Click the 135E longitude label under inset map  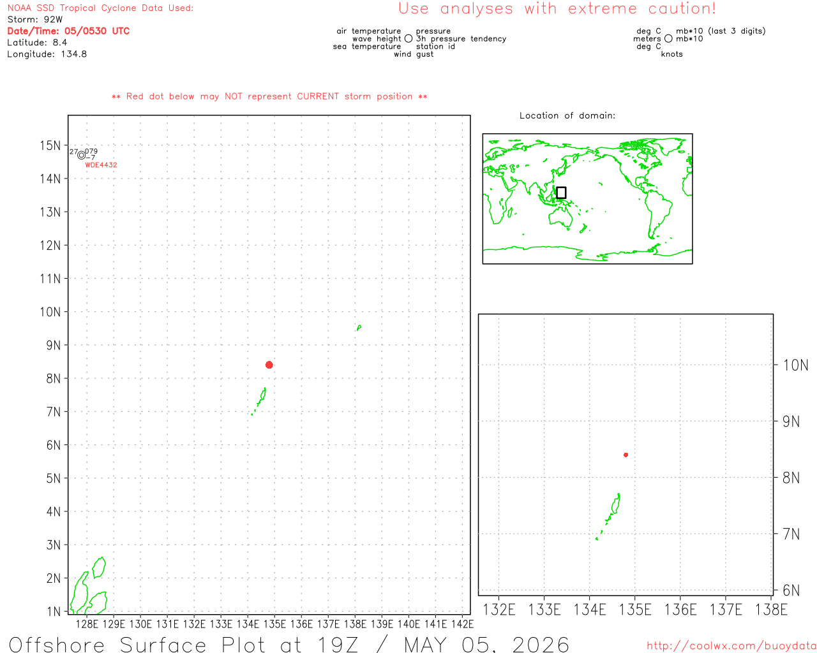pos(635,610)
